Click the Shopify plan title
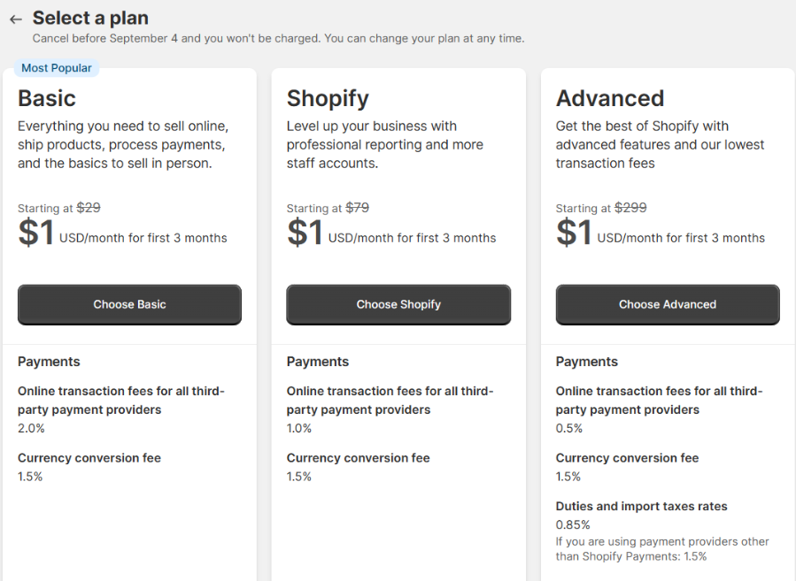The width and height of the screenshot is (796, 581). click(328, 99)
